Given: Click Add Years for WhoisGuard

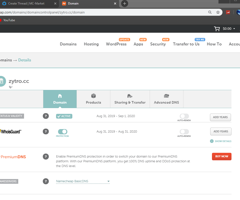Looking at the screenshot, I should (221, 131).
